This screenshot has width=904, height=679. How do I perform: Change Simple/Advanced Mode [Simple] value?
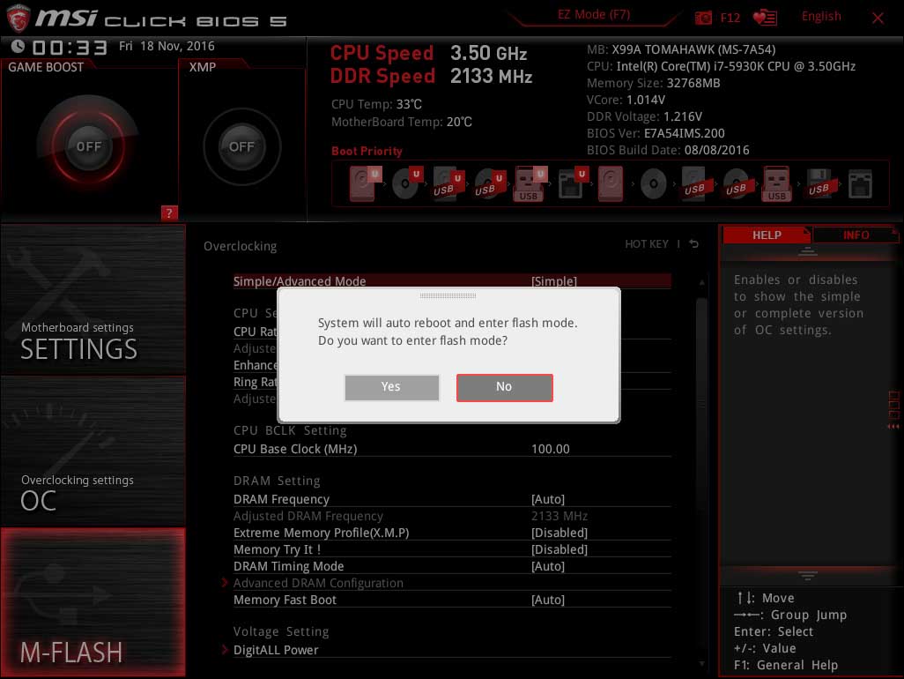click(553, 281)
